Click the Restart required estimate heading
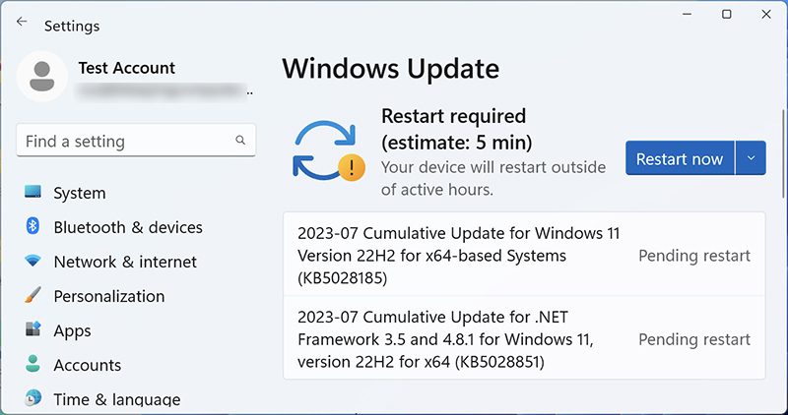The width and height of the screenshot is (788, 415). [x=456, y=129]
